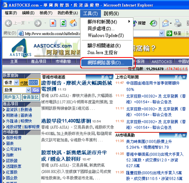Click the History toolbar icon

[153, 23]
